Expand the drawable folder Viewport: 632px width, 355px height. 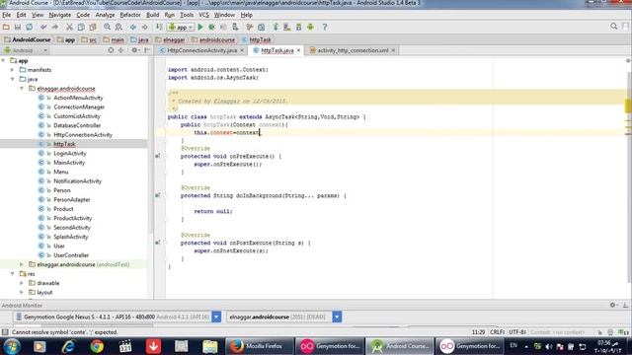click(22, 283)
